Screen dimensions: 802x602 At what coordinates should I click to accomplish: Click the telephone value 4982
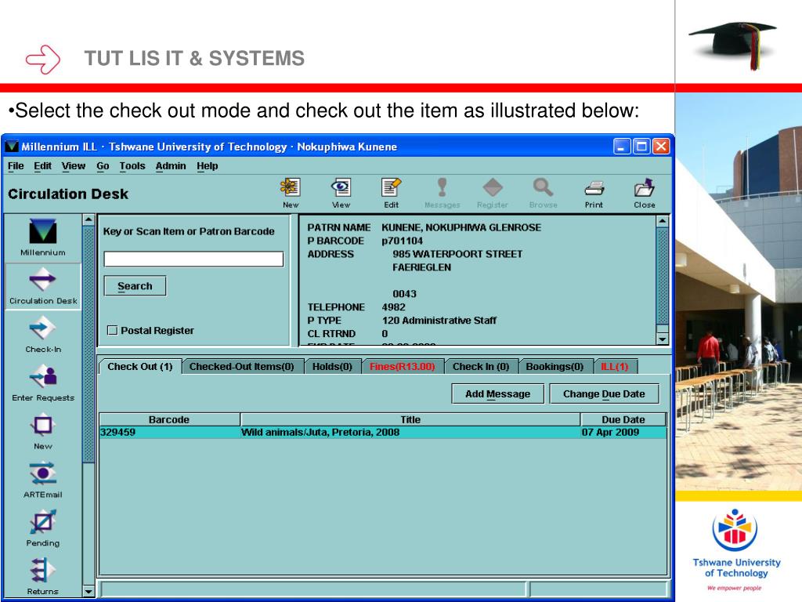coord(393,307)
